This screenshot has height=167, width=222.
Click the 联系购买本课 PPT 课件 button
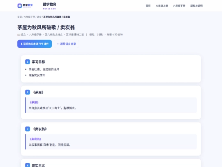tap(35, 44)
